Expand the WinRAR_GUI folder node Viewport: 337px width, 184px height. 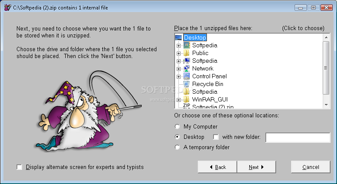(178, 99)
